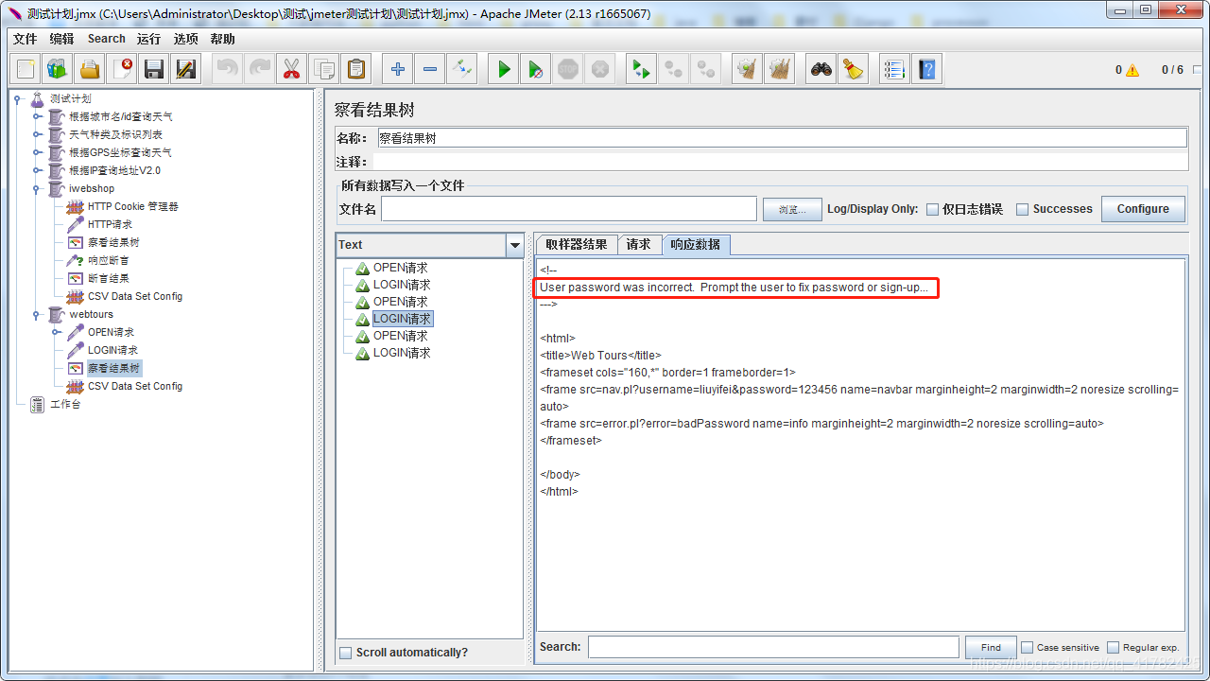Image resolution: width=1210 pixels, height=681 pixels.
Task: Click the binoculars Search icon
Action: [x=822, y=69]
